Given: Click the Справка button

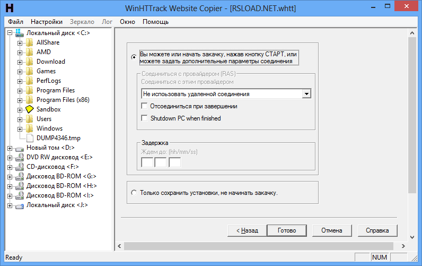Looking at the screenshot, I should tap(377, 230).
